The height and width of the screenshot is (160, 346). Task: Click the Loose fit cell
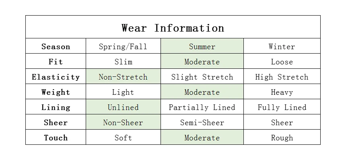(x=282, y=61)
